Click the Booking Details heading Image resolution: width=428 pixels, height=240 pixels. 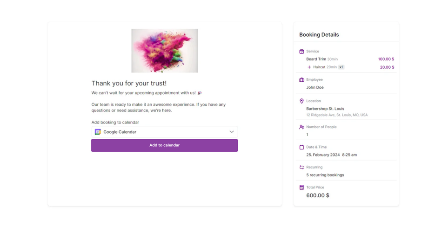pos(319,35)
